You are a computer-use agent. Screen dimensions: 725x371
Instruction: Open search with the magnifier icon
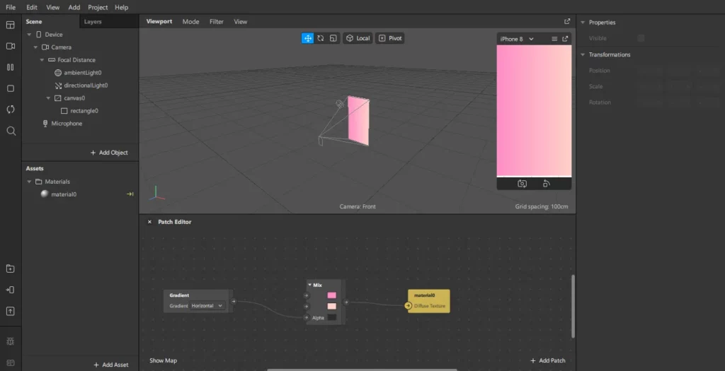pyautogui.click(x=11, y=131)
